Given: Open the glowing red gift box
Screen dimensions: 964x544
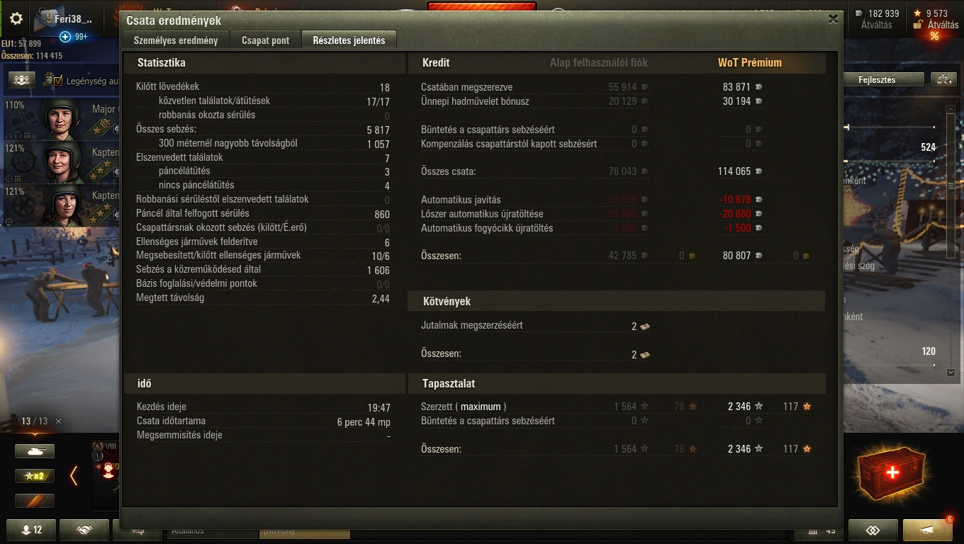Looking at the screenshot, I should point(892,473).
